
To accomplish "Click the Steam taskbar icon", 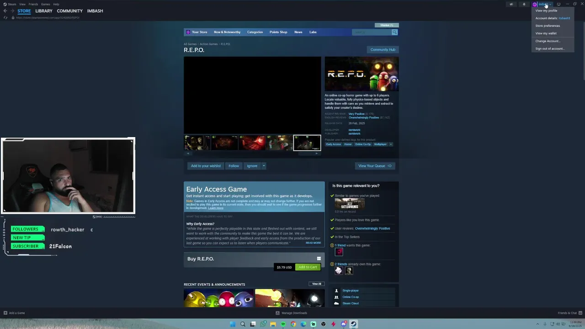I will [x=353, y=324].
